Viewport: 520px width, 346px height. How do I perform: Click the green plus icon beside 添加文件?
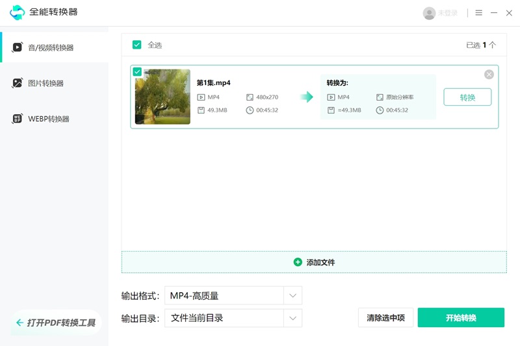(298, 262)
